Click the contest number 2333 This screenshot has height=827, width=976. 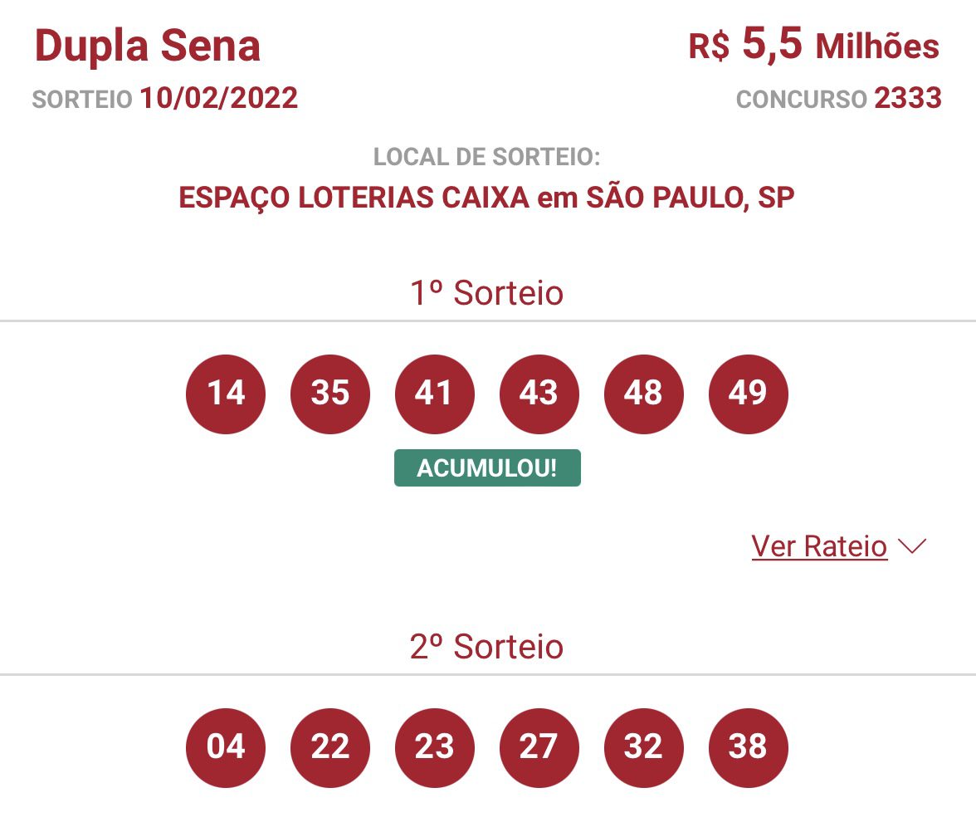[x=908, y=99]
